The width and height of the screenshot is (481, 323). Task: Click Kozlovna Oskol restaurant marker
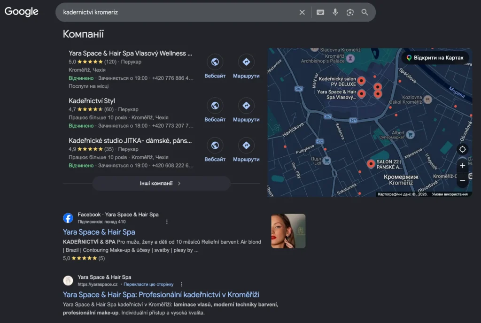tap(427, 99)
